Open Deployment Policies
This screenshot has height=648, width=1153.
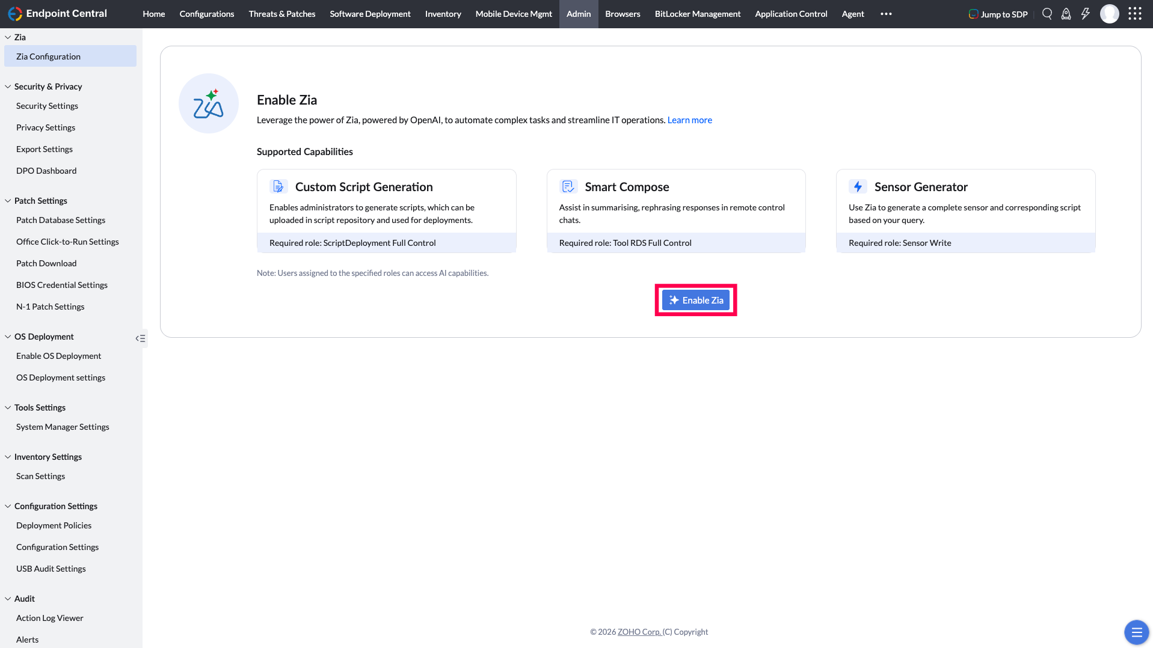[x=54, y=525]
